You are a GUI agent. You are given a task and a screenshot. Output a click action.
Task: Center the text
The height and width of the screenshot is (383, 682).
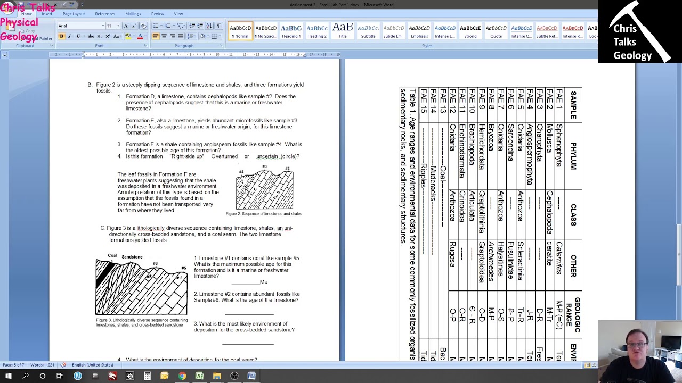coord(164,36)
